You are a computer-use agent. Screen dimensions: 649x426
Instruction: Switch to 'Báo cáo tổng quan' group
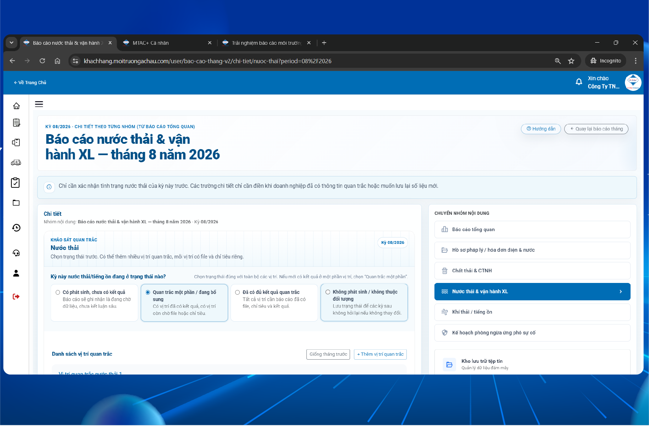point(532,229)
